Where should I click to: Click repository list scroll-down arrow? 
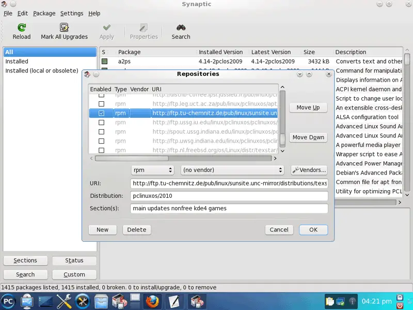pyautogui.click(x=282, y=151)
